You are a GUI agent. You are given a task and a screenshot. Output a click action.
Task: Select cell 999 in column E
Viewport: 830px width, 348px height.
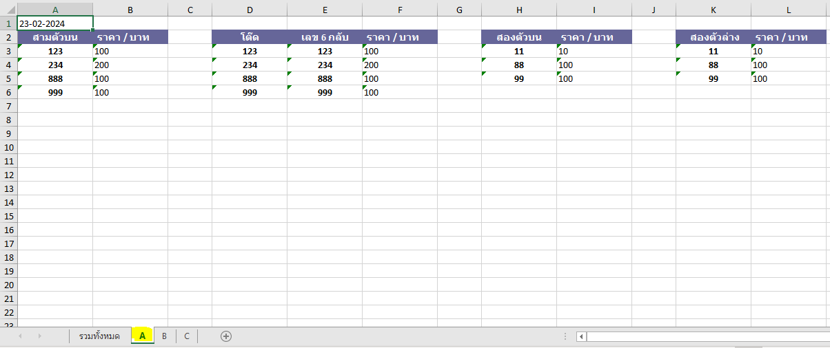pos(325,92)
